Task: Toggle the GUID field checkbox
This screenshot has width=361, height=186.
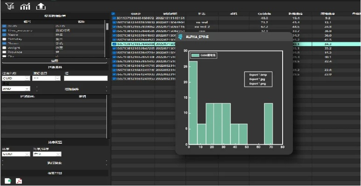Action: click(x=4, y=26)
